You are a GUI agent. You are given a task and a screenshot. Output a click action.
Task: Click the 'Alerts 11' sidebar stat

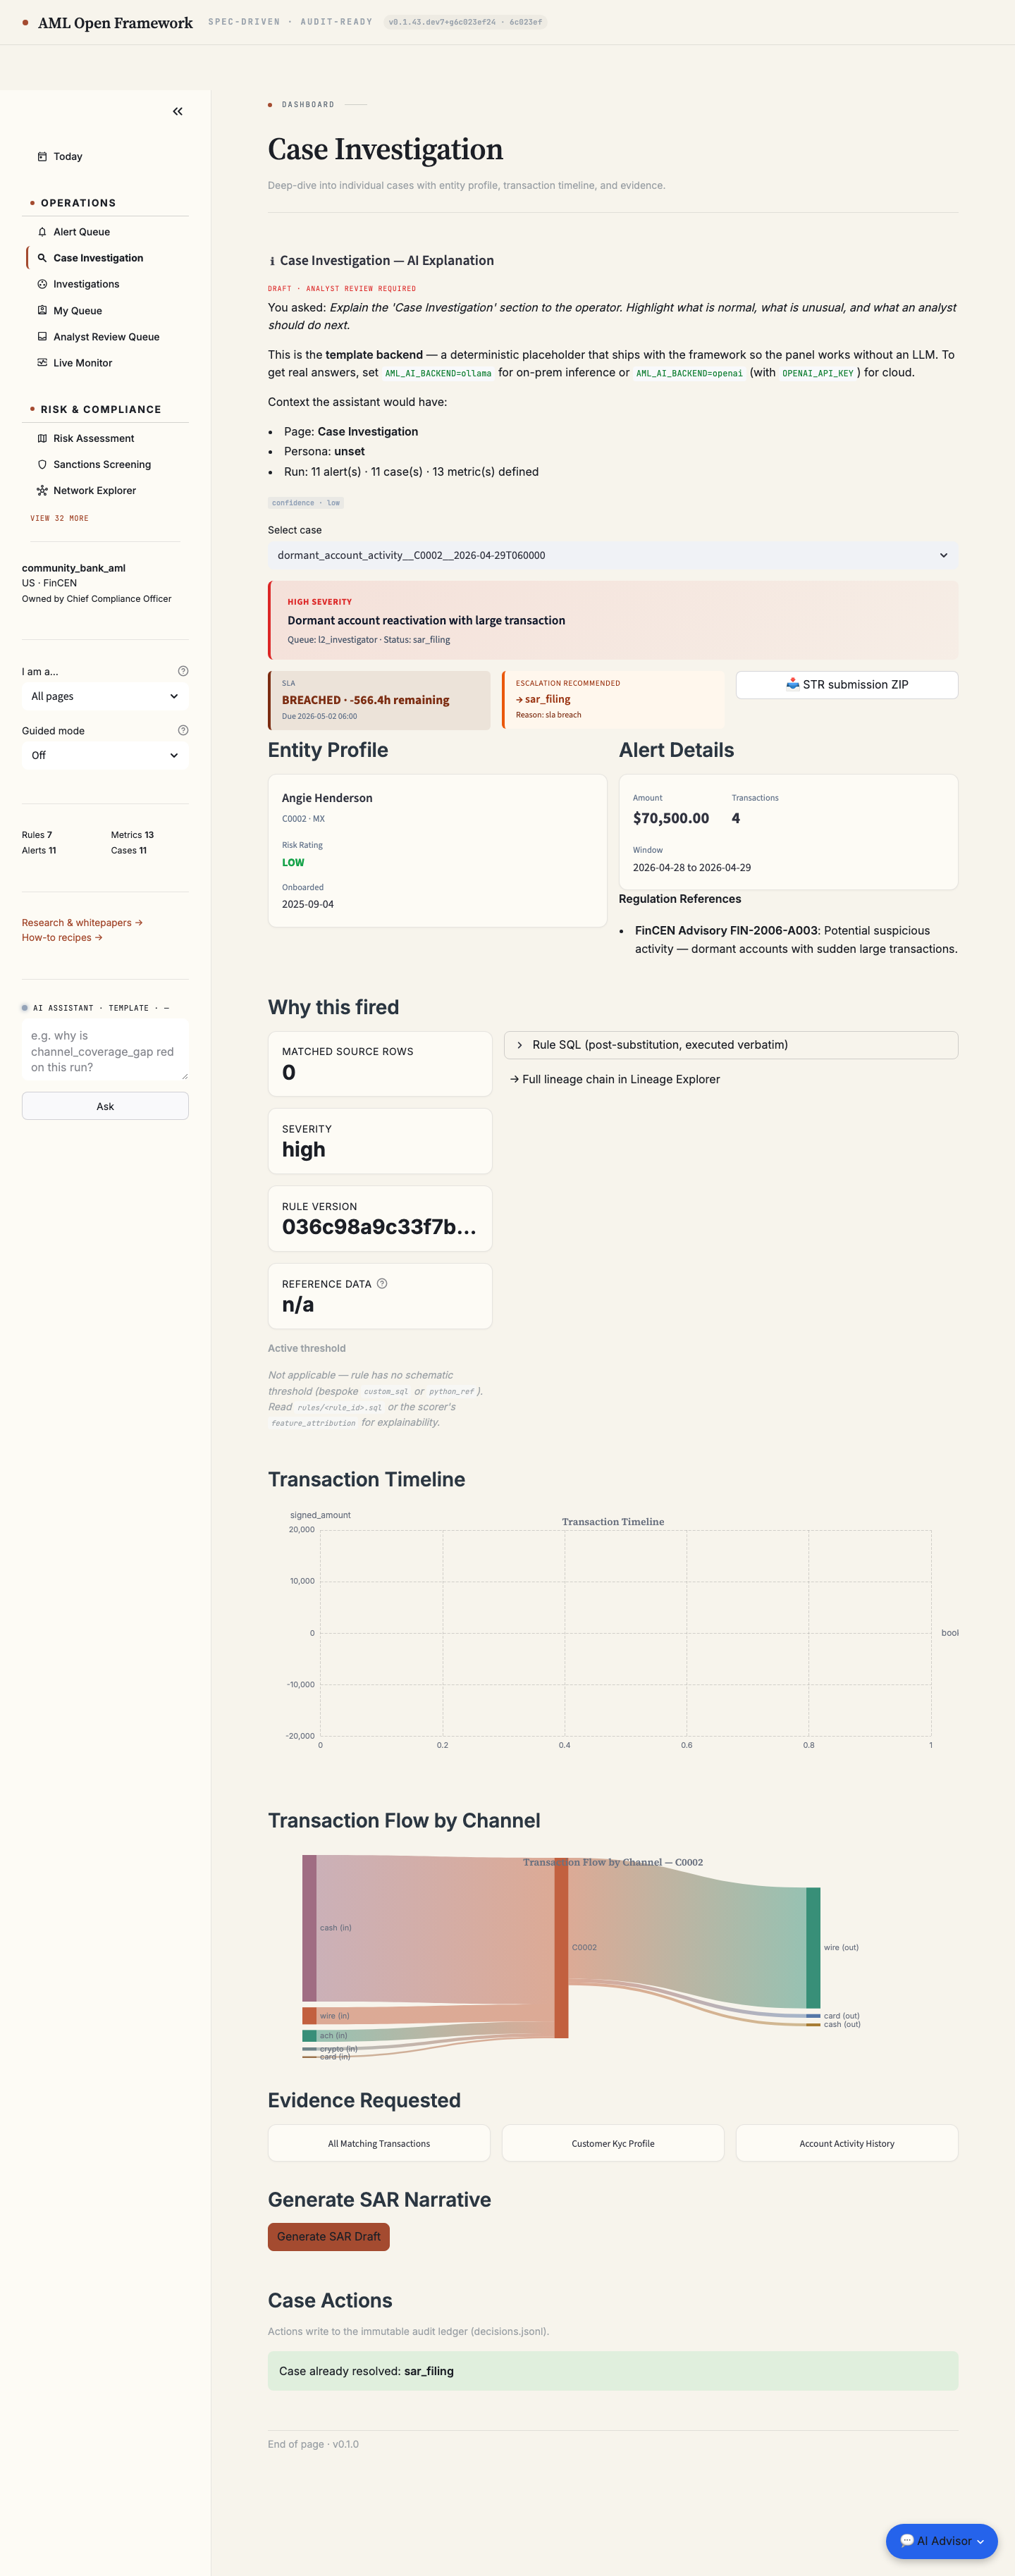[39, 851]
